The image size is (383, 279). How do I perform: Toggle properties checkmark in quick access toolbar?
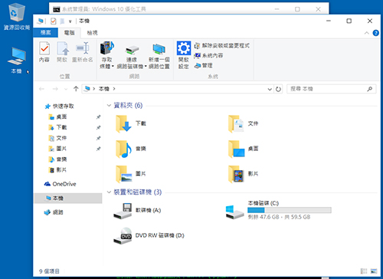coord(53,21)
